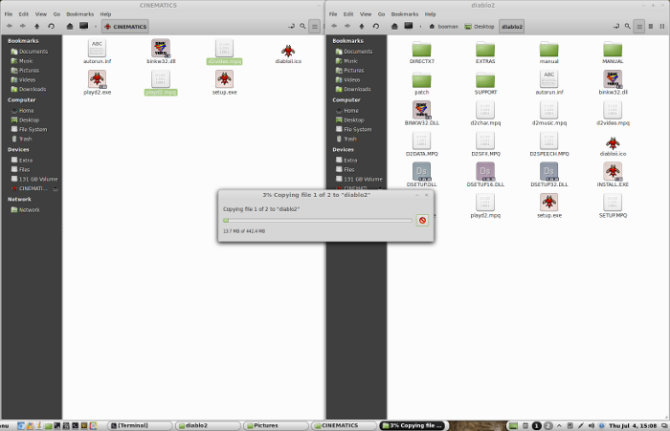Collapse Devices section in diablo2 sidebar
This screenshot has width=670, height=431.
(343, 150)
